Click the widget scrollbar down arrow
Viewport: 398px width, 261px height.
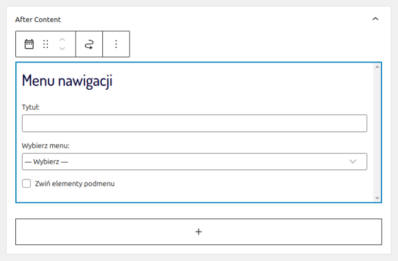click(378, 198)
